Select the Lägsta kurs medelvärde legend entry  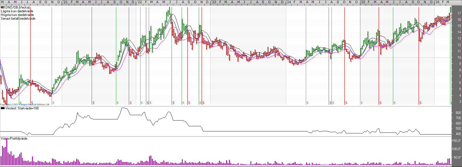pyautogui.click(x=17, y=11)
